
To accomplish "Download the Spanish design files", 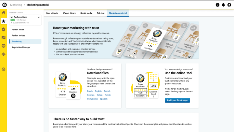I will point(104,99).
